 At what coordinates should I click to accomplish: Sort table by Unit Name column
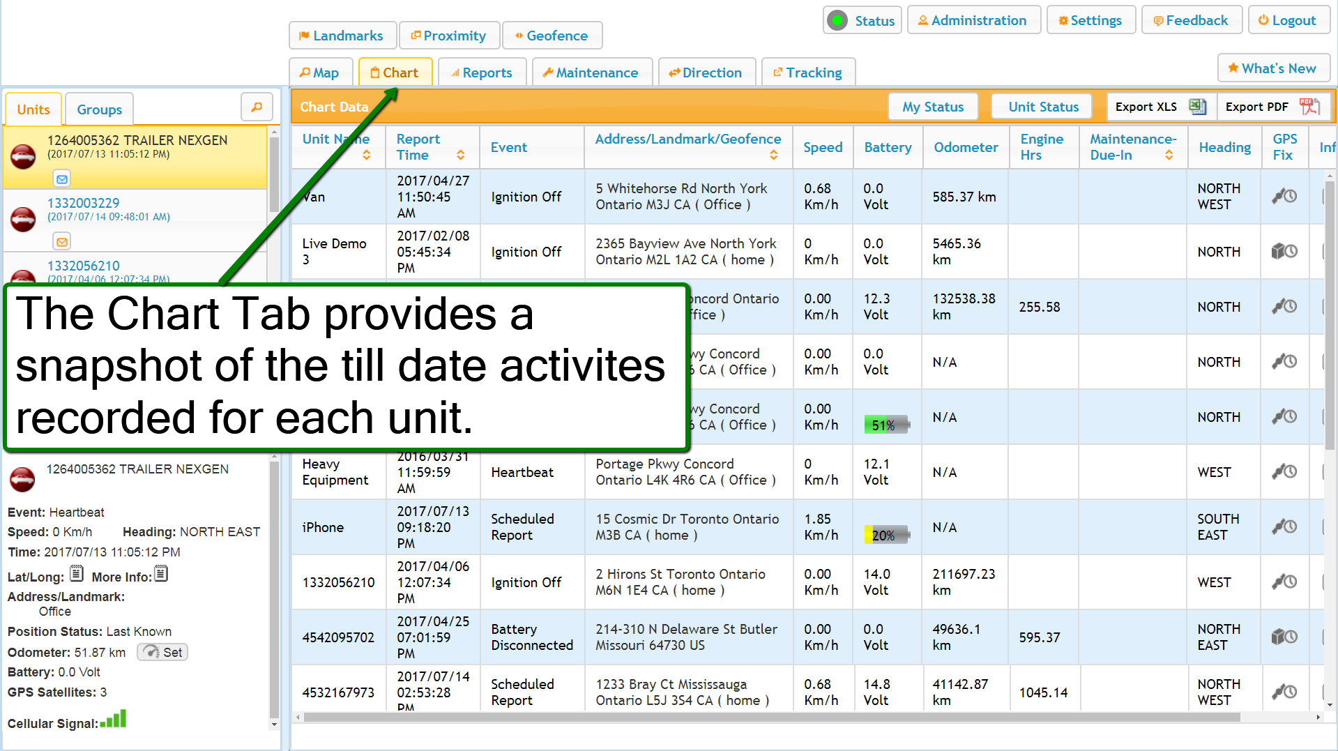click(x=366, y=155)
